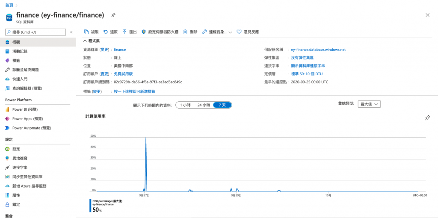Open the 活動記錄 menu item
The width and height of the screenshot is (438, 218).
click(20, 51)
